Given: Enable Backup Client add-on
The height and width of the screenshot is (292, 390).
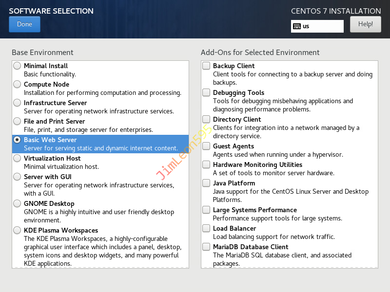Looking at the screenshot, I should tap(206, 66).
